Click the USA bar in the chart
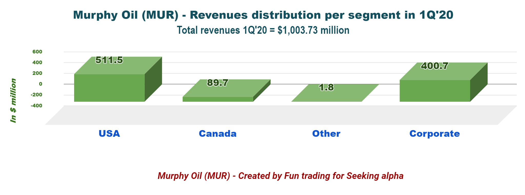 tap(118, 79)
